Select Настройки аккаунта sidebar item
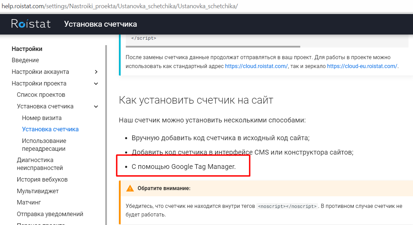 (40, 72)
